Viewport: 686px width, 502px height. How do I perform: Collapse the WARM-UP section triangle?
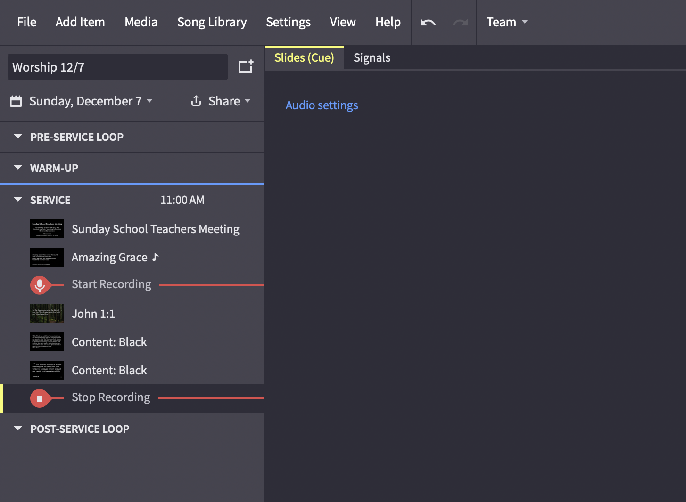[18, 168]
